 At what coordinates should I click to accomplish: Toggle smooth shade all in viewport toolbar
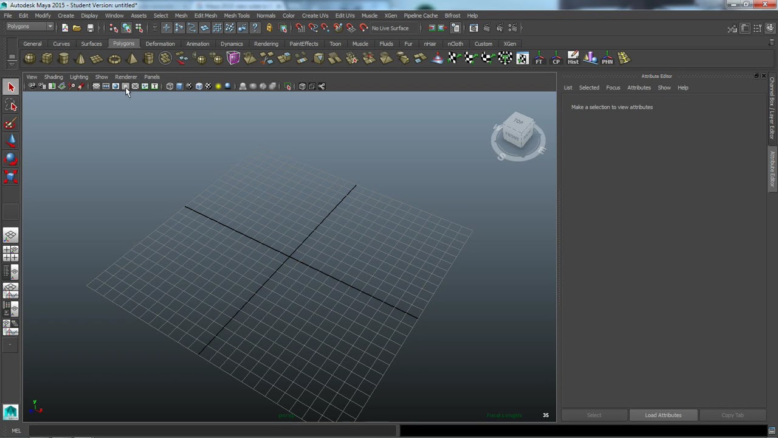(x=179, y=86)
